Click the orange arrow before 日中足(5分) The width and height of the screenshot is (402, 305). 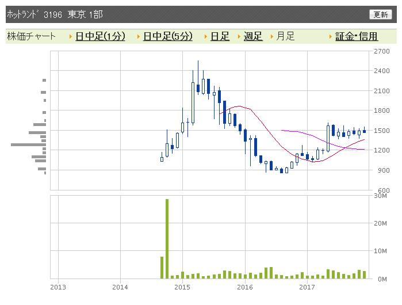pos(138,37)
